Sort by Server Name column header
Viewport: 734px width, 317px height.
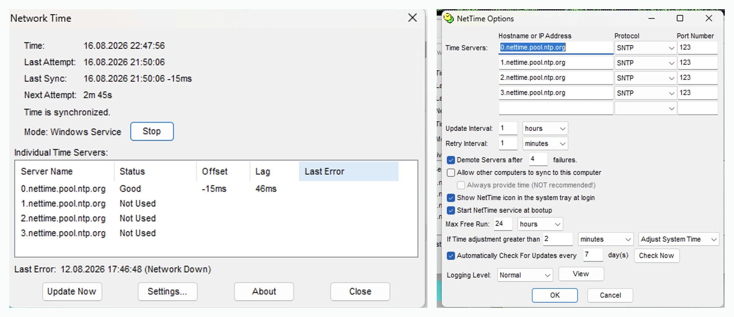[x=64, y=171]
